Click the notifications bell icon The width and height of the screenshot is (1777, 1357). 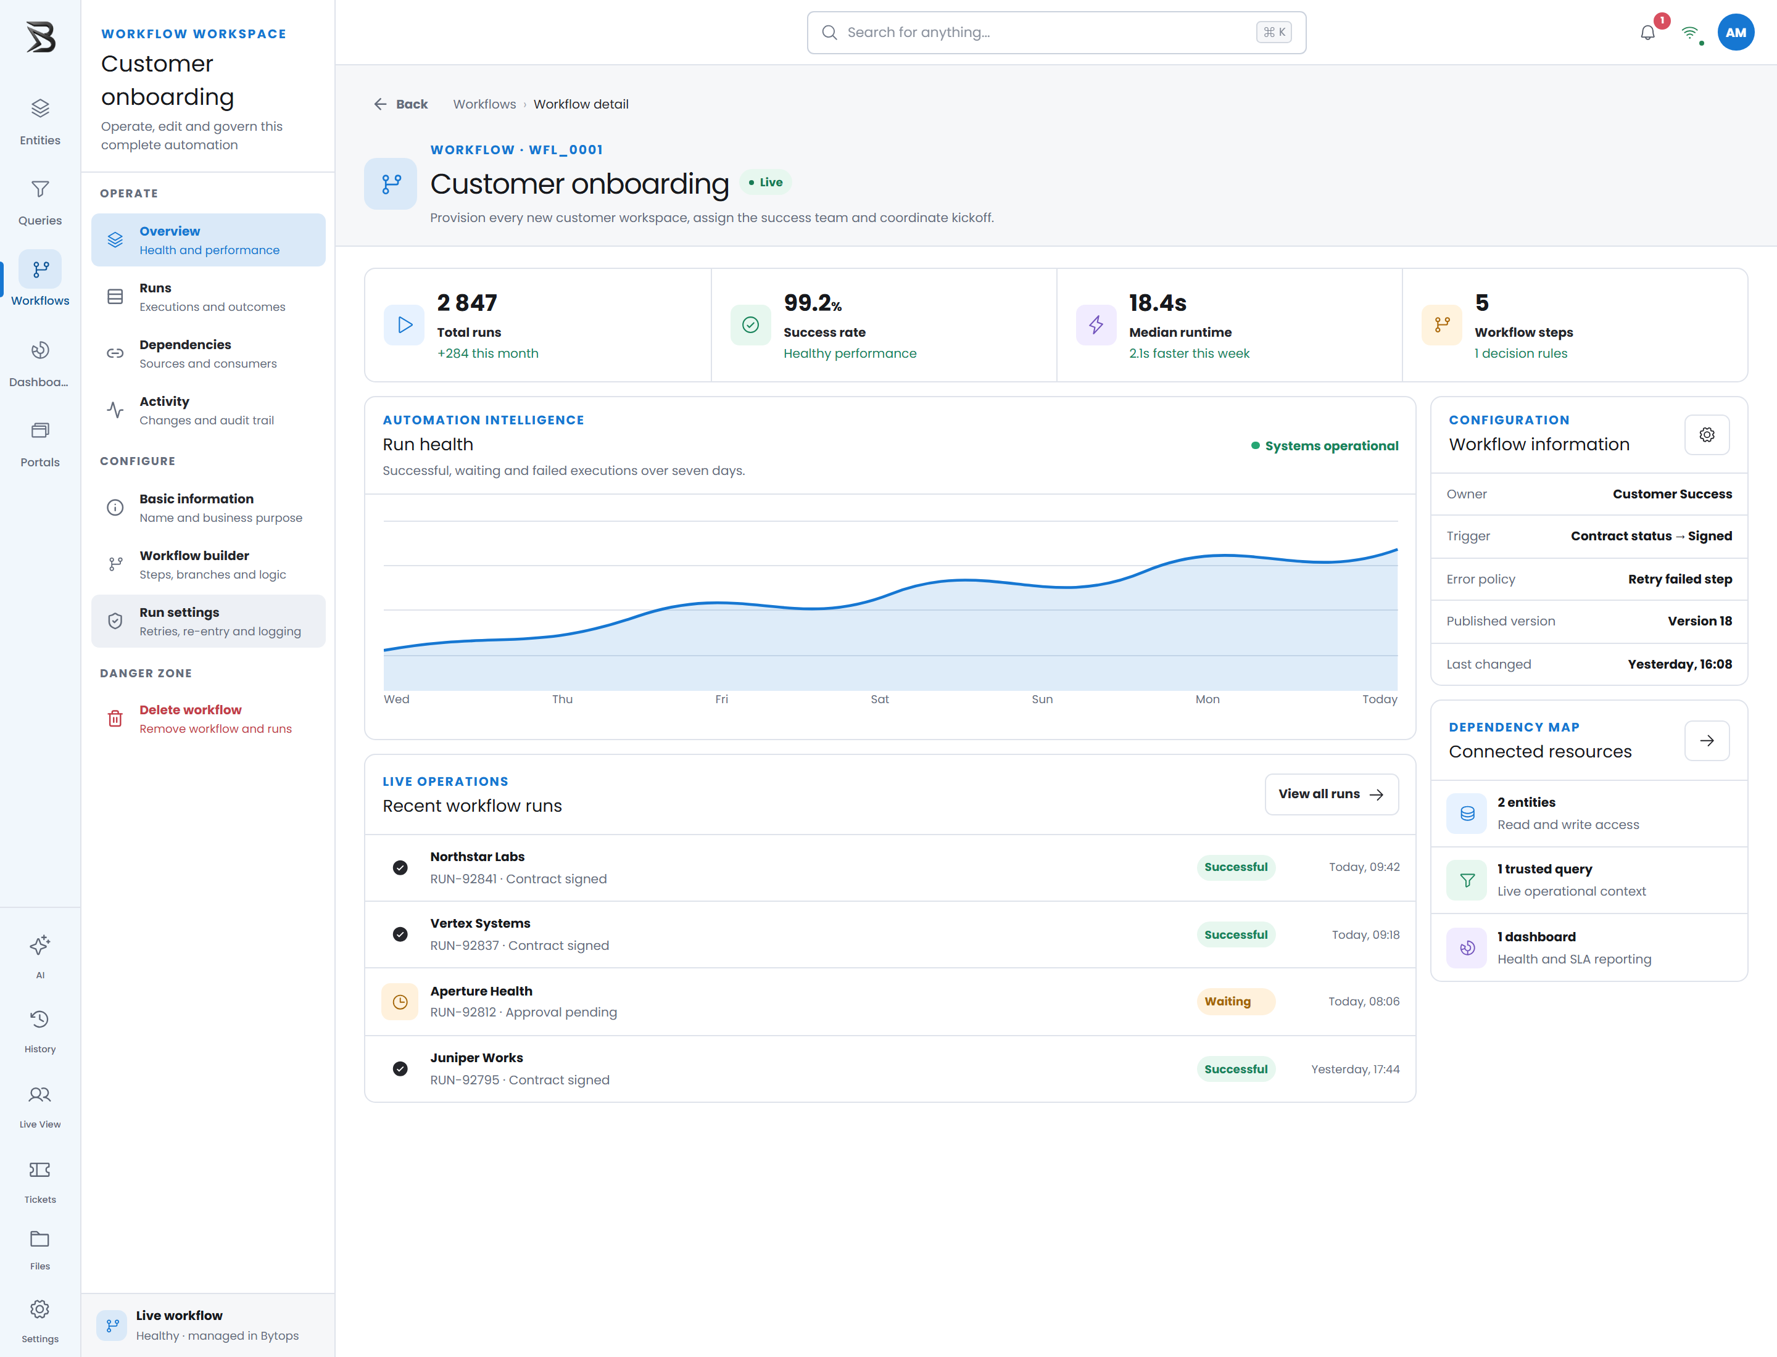coord(1647,32)
